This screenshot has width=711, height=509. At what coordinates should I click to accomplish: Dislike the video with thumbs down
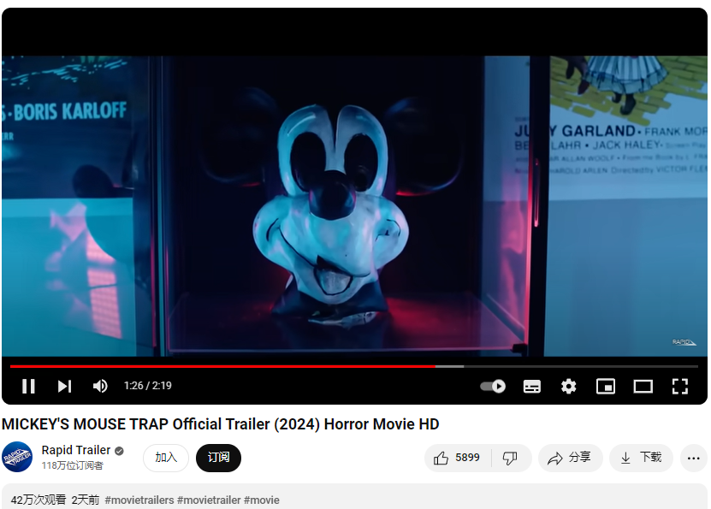tap(510, 458)
